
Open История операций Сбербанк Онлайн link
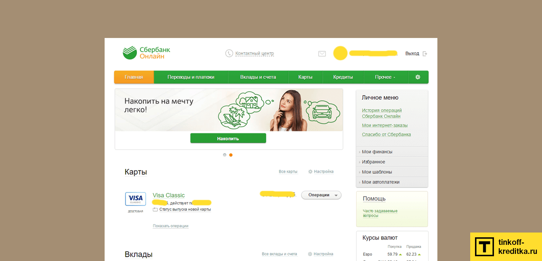[382, 113]
